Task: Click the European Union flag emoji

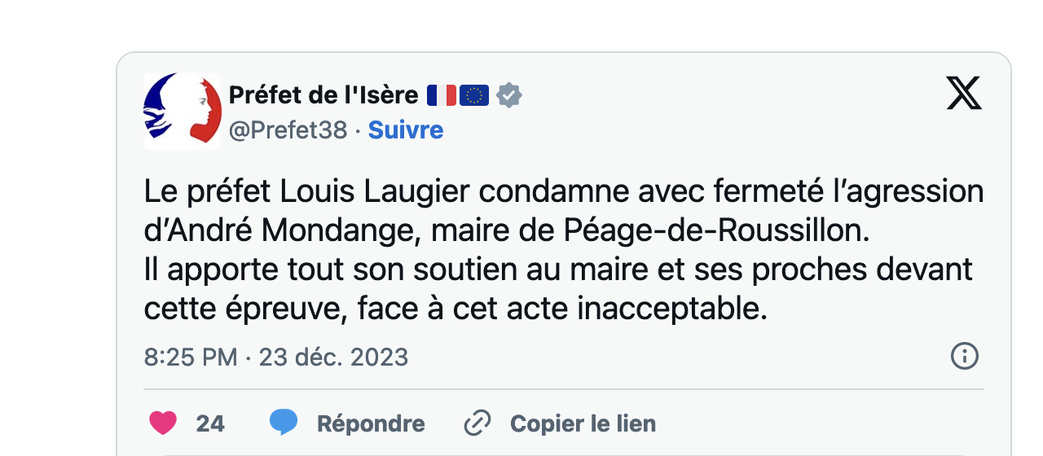Action: point(474,95)
